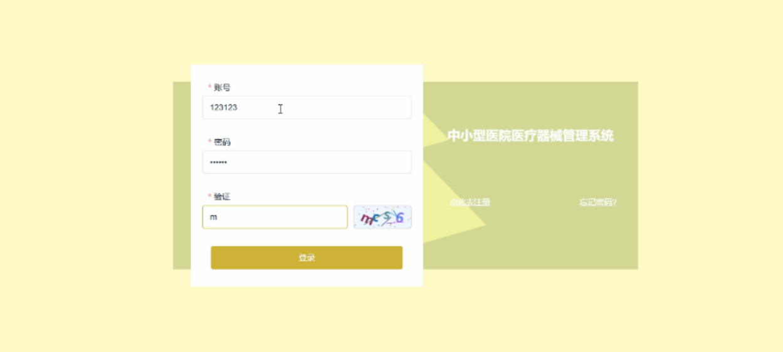The height and width of the screenshot is (352, 783).
Task: Click the red asterisk beside 验证
Action: 210,197
